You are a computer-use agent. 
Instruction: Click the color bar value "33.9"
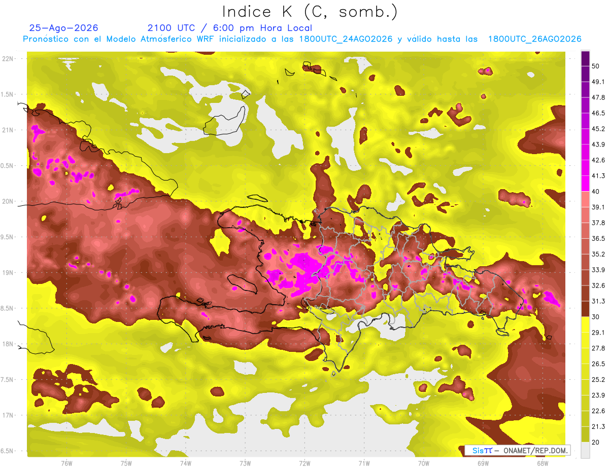pos(598,270)
